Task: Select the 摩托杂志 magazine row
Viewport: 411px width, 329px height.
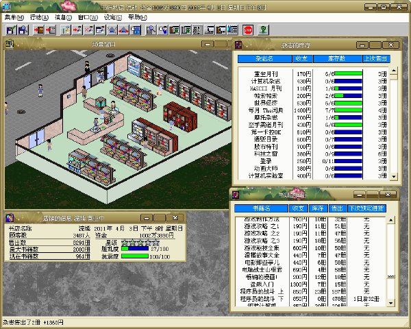Action: 314,117
